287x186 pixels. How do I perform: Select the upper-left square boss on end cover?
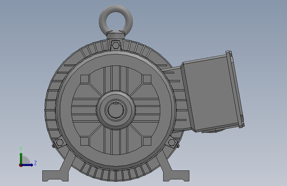coord(85,79)
